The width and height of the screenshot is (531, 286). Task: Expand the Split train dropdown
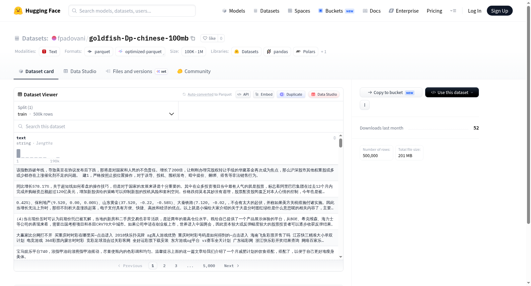point(96,111)
